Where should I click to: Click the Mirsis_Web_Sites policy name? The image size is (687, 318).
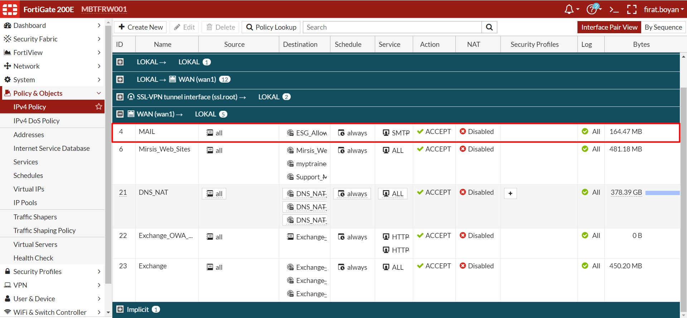click(x=165, y=149)
